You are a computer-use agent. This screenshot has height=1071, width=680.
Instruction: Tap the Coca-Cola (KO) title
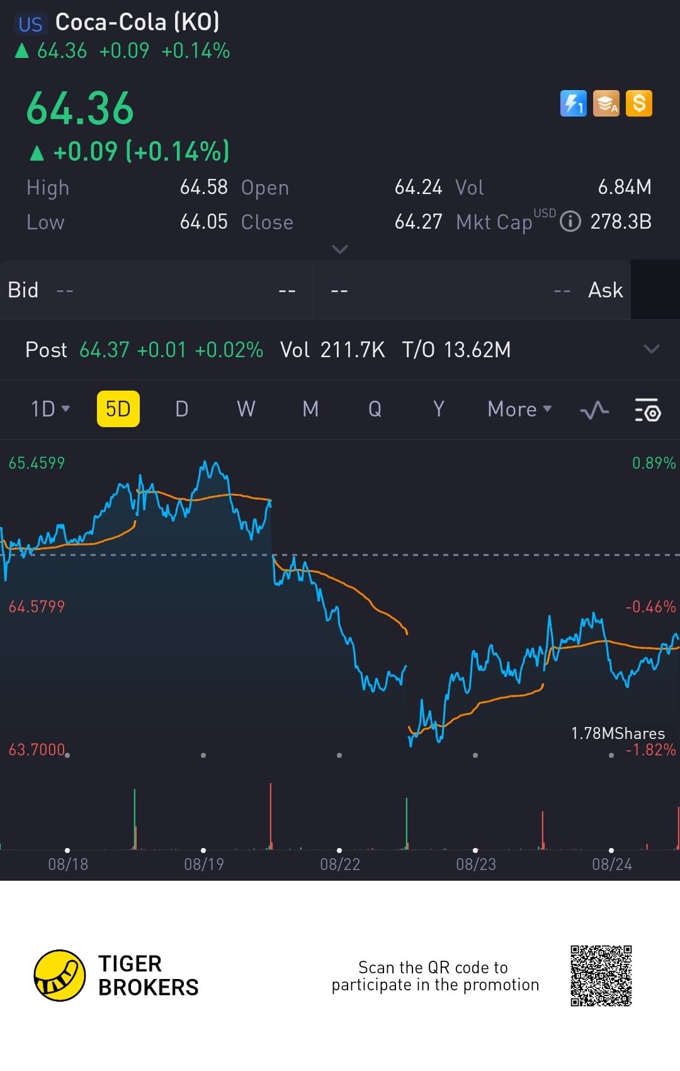pyautogui.click(x=137, y=23)
